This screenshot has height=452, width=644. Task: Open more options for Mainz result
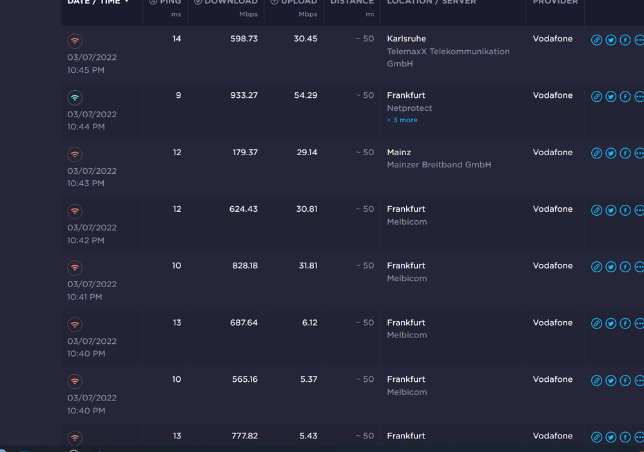pos(639,153)
